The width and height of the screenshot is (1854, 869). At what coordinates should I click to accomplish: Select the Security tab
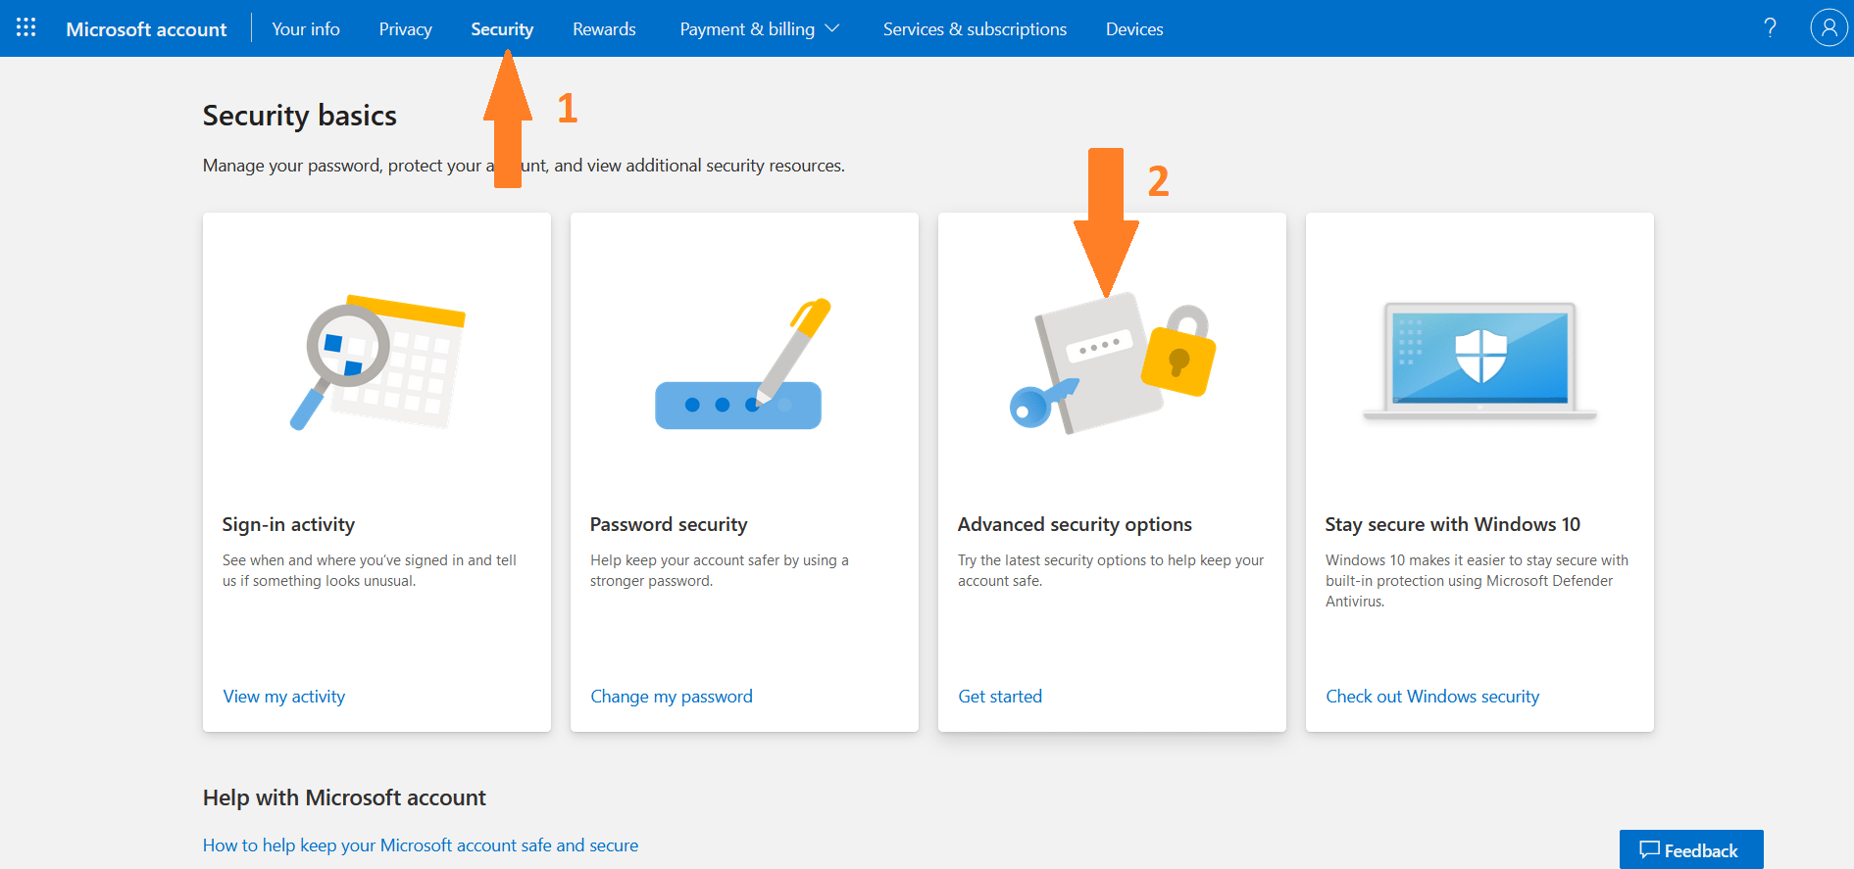click(502, 29)
